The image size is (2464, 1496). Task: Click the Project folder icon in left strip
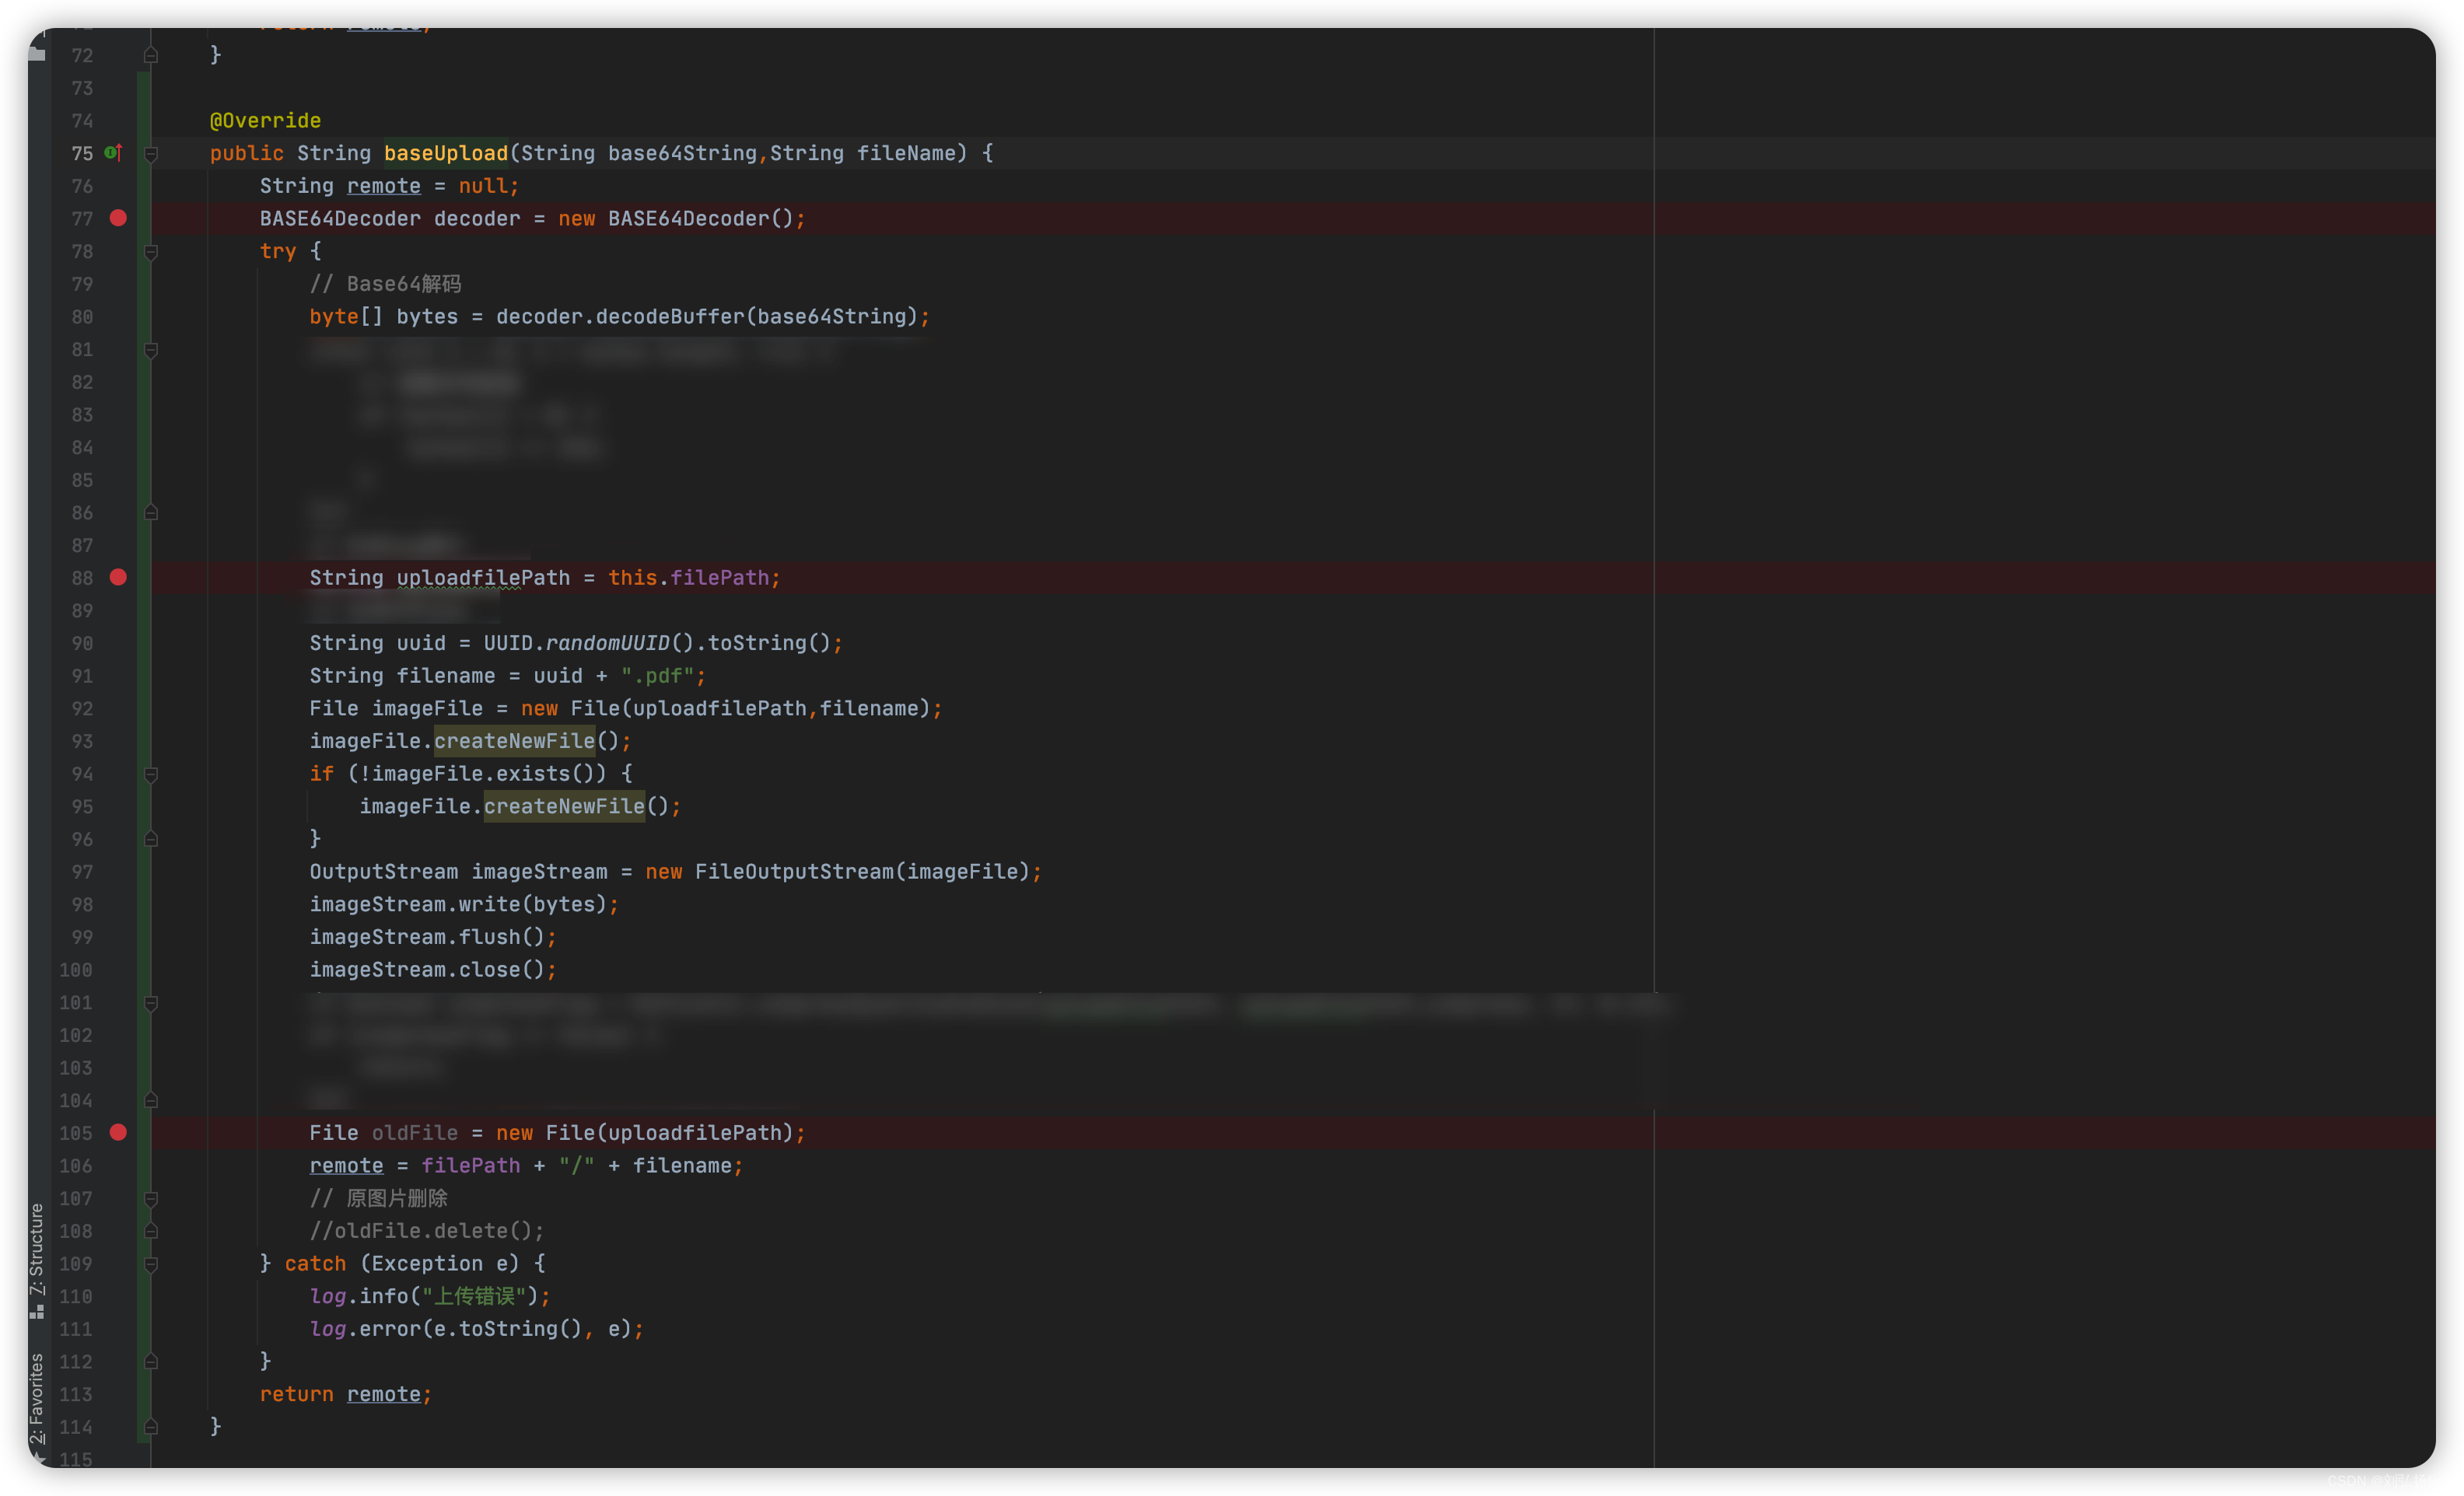tap(37, 54)
